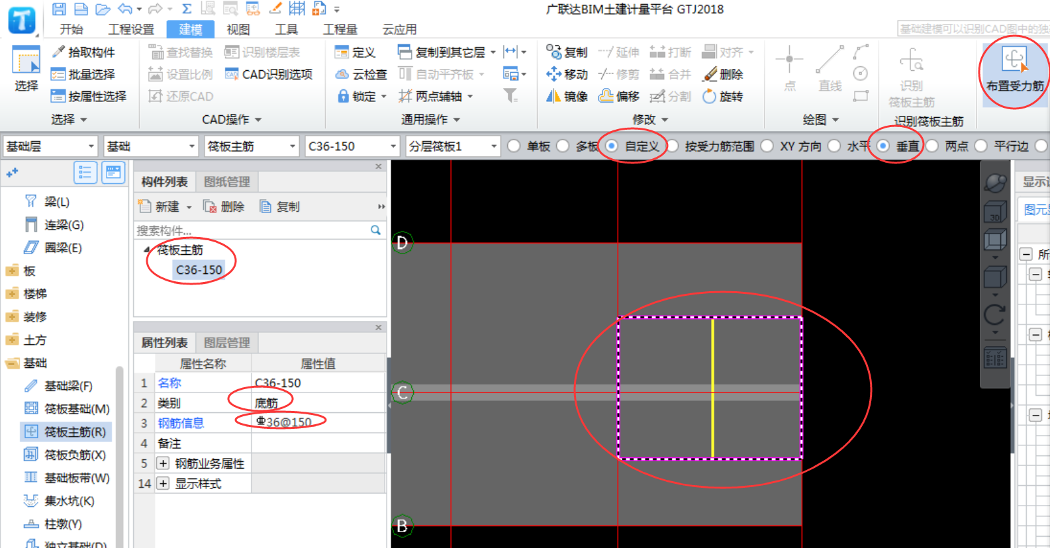
Task: Click the 新建 button in 构件列表
Action: tap(159, 206)
